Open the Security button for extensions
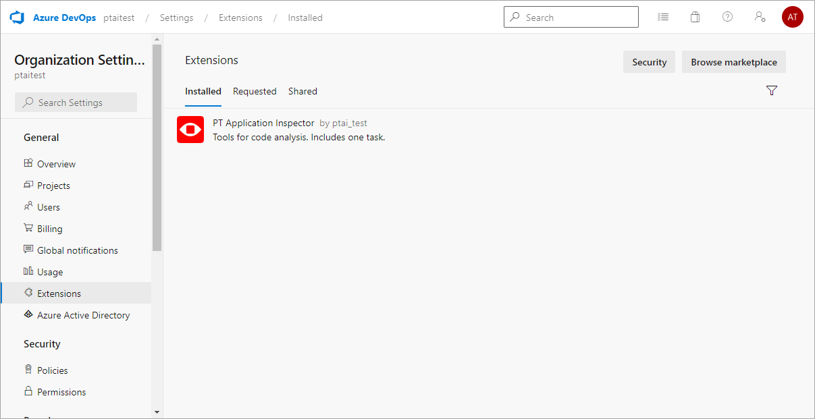The image size is (815, 419). point(649,61)
